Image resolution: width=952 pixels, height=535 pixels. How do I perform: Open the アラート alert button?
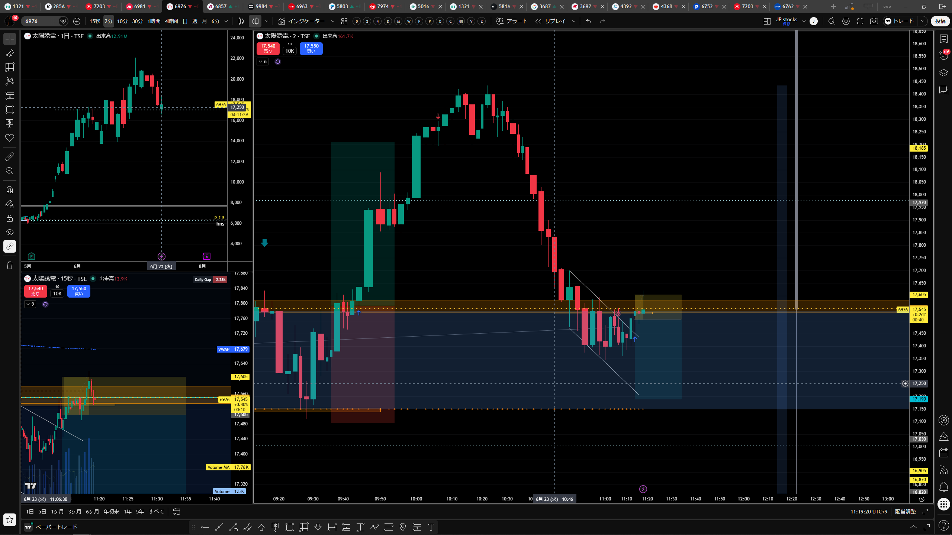click(x=512, y=21)
